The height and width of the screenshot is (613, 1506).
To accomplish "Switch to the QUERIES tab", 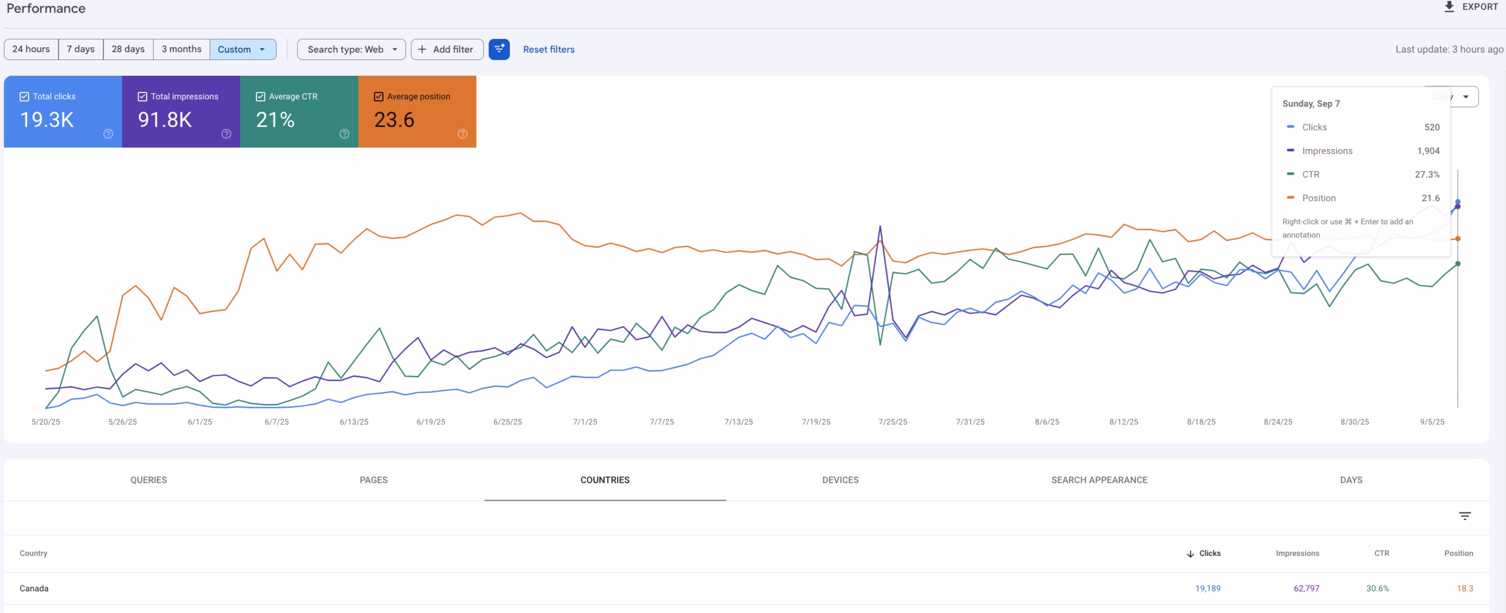I will tap(148, 480).
